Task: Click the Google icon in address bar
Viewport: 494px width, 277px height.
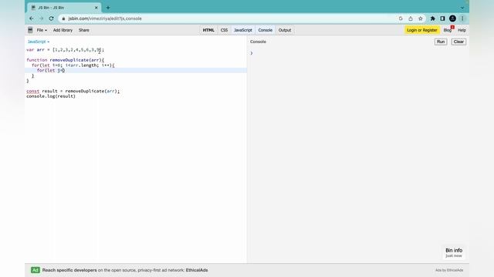Action: coord(401,18)
